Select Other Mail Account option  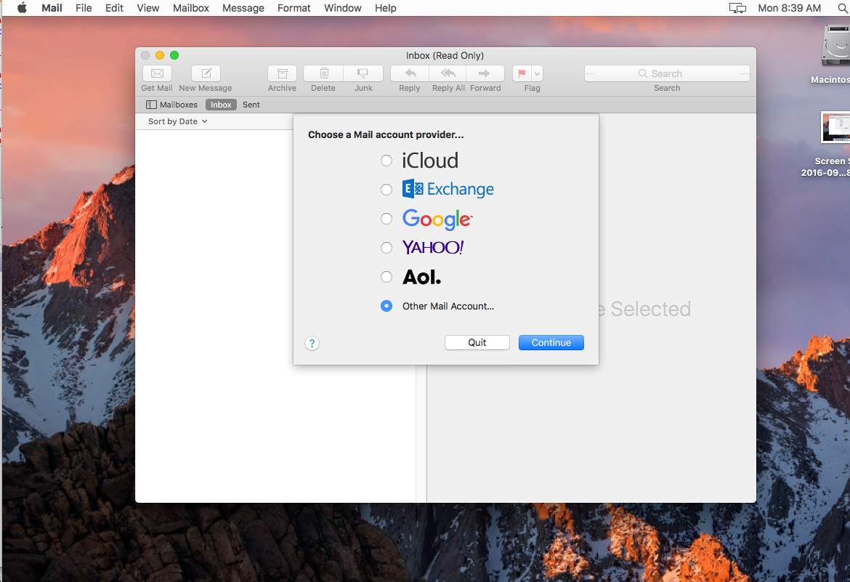coord(386,306)
